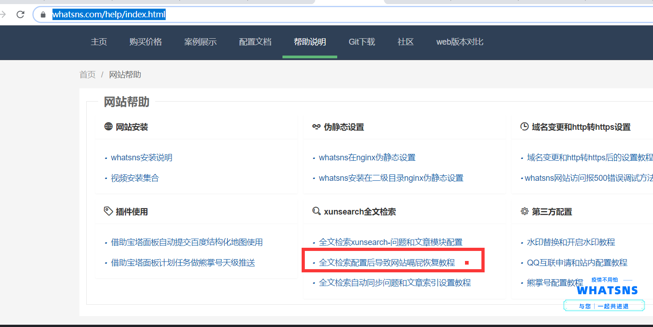Viewport: 653px width, 327px height.
Task: Go to the 购买价格 menu item
Action: click(146, 42)
